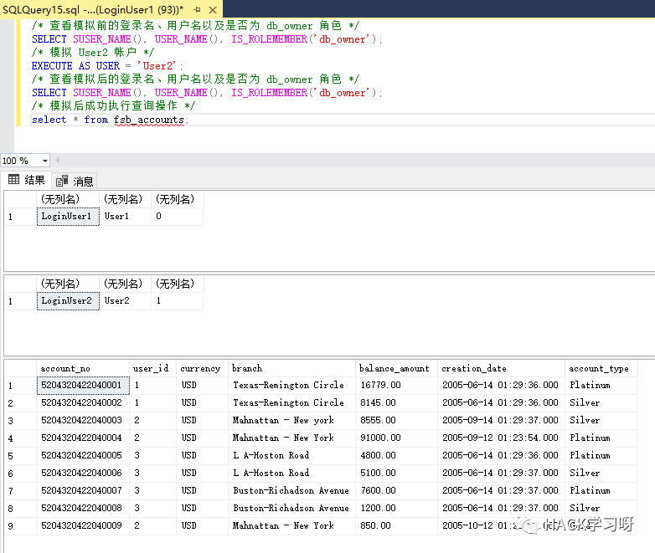Select branch cell Mahnattan - New york in row 3
Viewport: 655px width, 553px height.
click(x=292, y=420)
